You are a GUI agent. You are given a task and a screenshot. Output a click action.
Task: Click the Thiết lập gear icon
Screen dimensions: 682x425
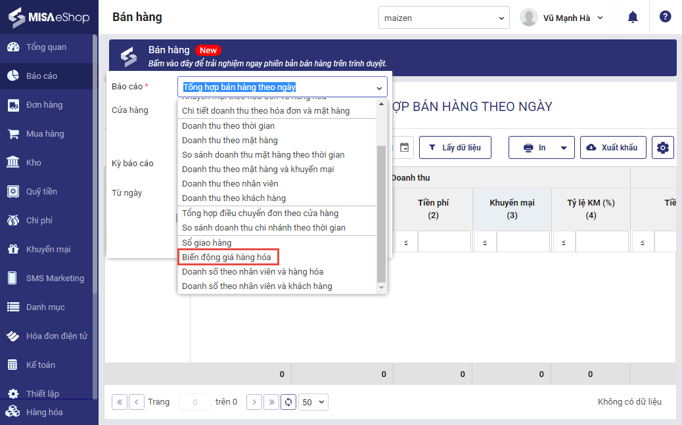[x=13, y=393]
